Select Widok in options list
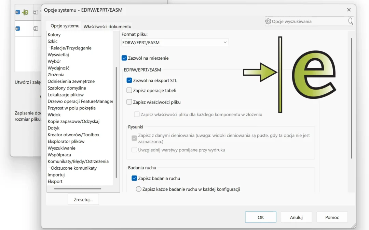The width and height of the screenshot is (369, 230). (54, 114)
